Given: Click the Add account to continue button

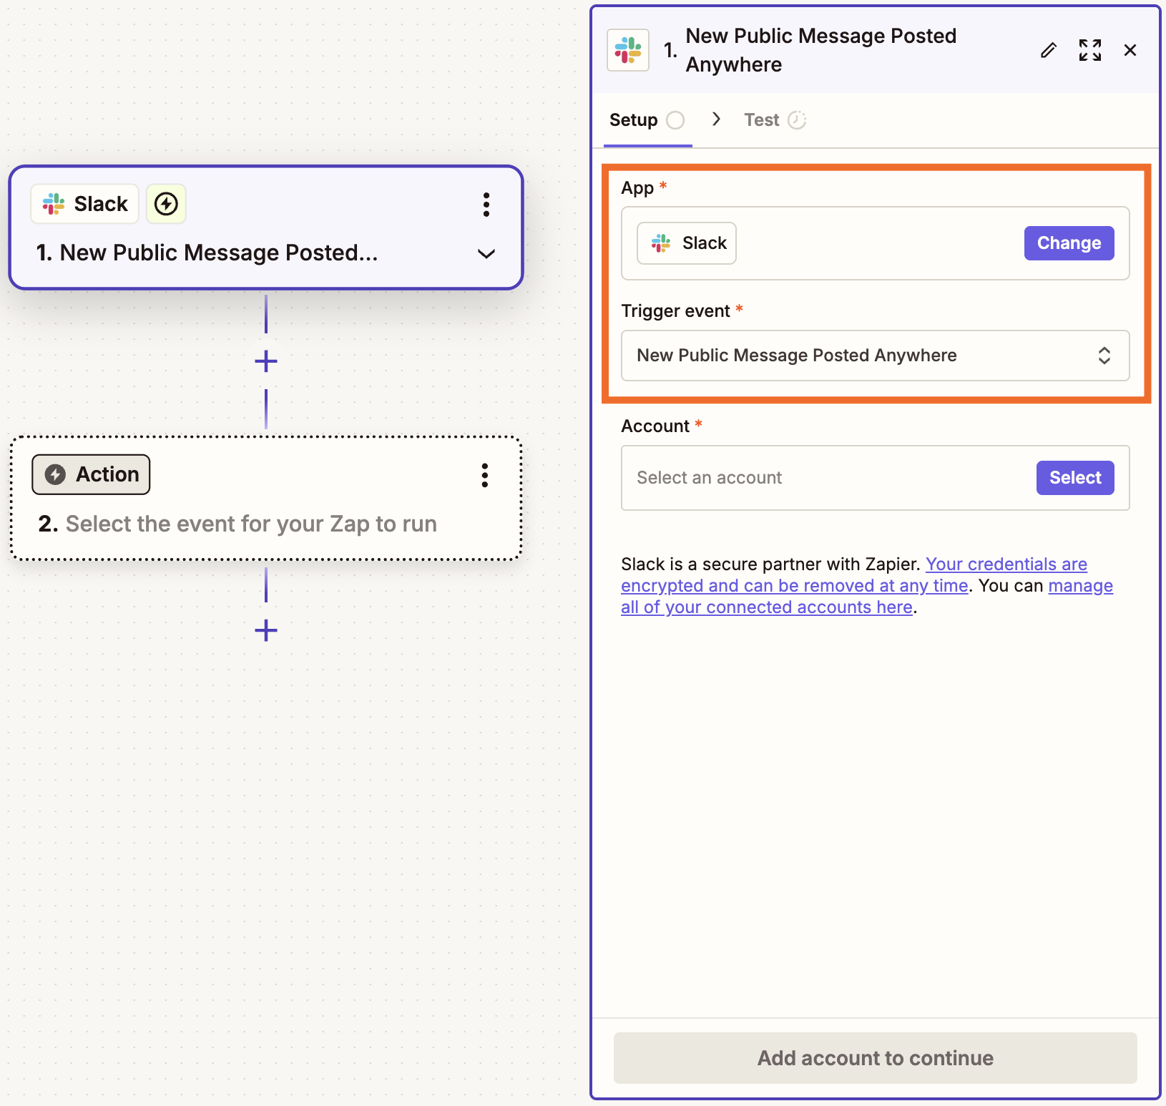Looking at the screenshot, I should tap(874, 1058).
